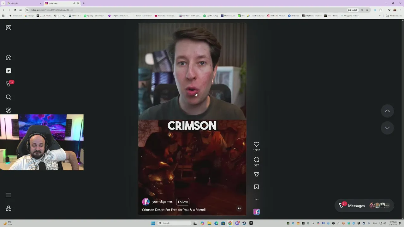Go to next reel with down arrow
The width and height of the screenshot is (404, 227).
[387, 128]
